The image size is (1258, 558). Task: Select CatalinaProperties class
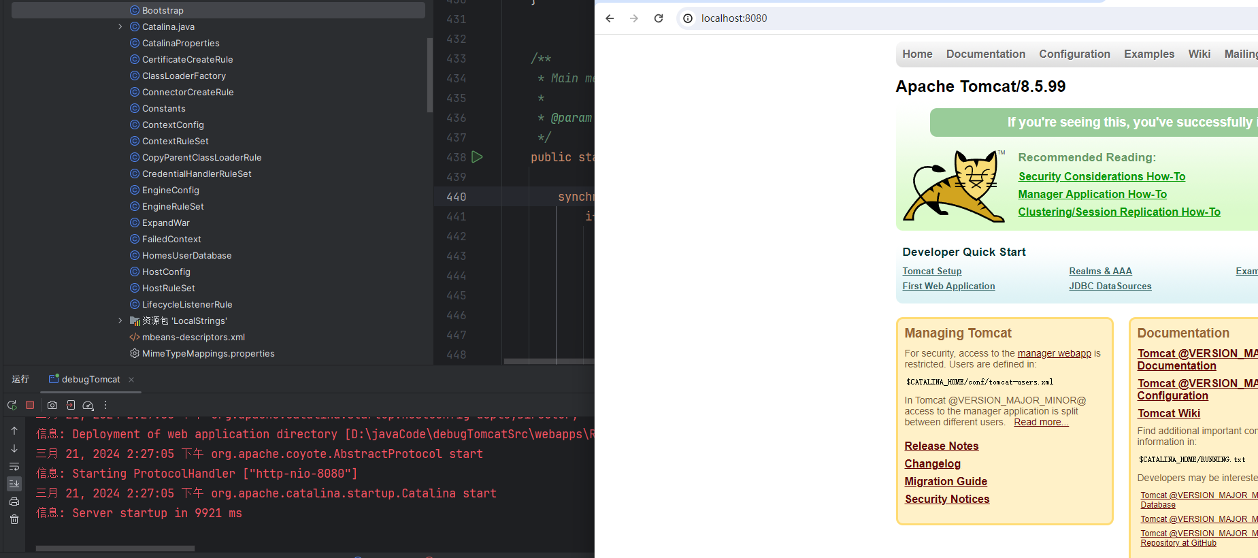(x=180, y=43)
